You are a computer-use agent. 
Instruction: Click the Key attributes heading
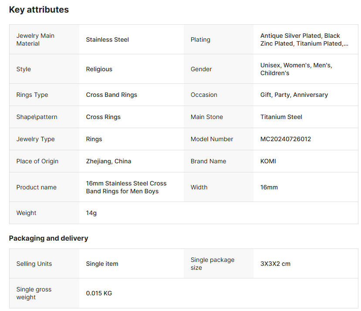39,10
